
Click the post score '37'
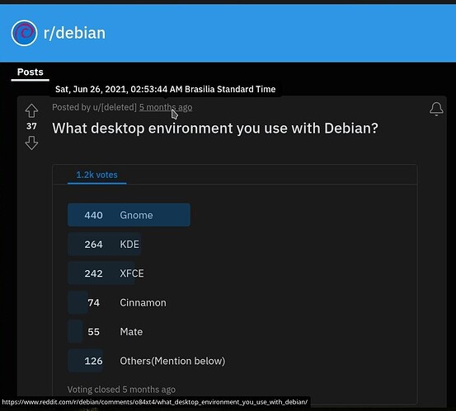click(x=31, y=126)
